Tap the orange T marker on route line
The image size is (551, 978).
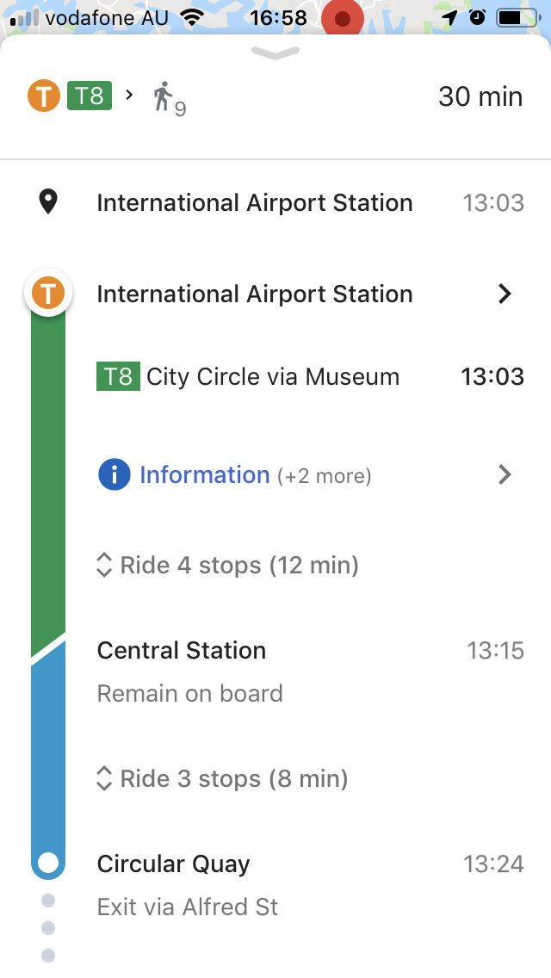coord(48,294)
